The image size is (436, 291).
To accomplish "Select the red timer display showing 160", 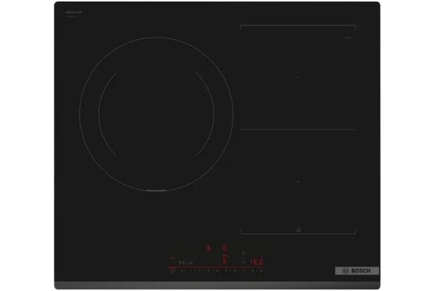I will pyautogui.click(x=257, y=262).
